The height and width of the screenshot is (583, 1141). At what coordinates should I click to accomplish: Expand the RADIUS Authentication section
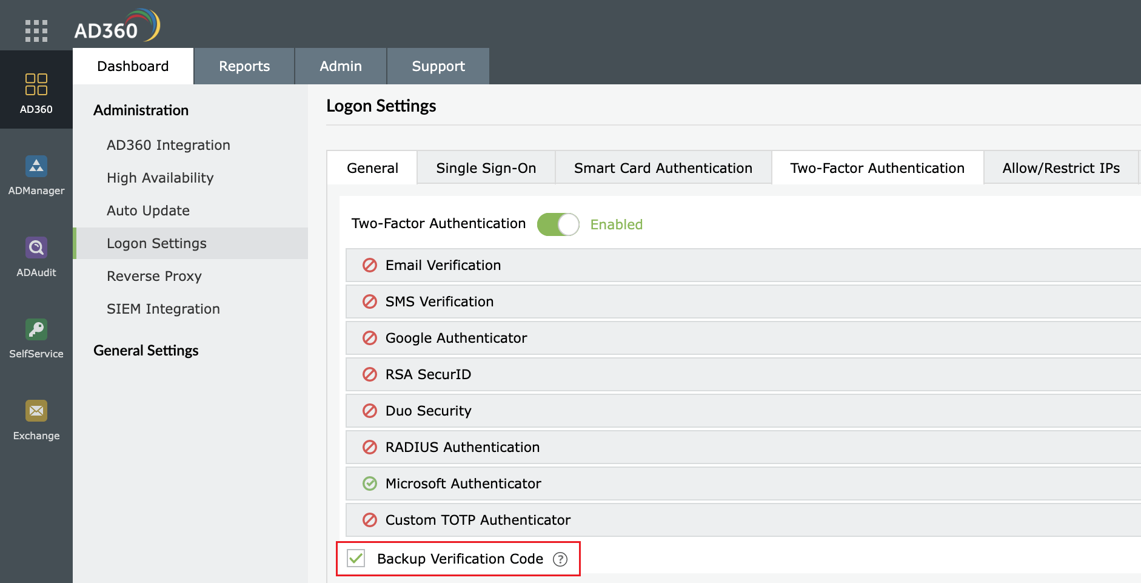(462, 447)
